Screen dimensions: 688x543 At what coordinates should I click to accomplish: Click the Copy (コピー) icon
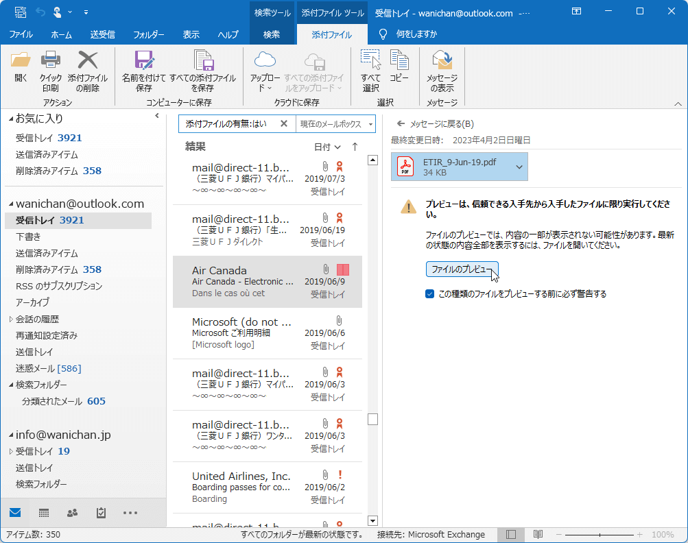[x=399, y=60]
